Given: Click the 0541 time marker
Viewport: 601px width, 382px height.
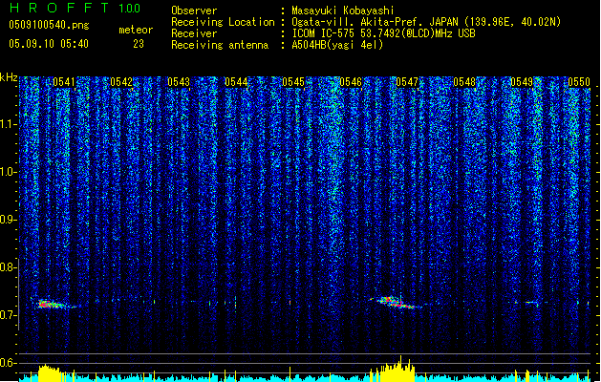Looking at the screenshot, I should 64,82.
